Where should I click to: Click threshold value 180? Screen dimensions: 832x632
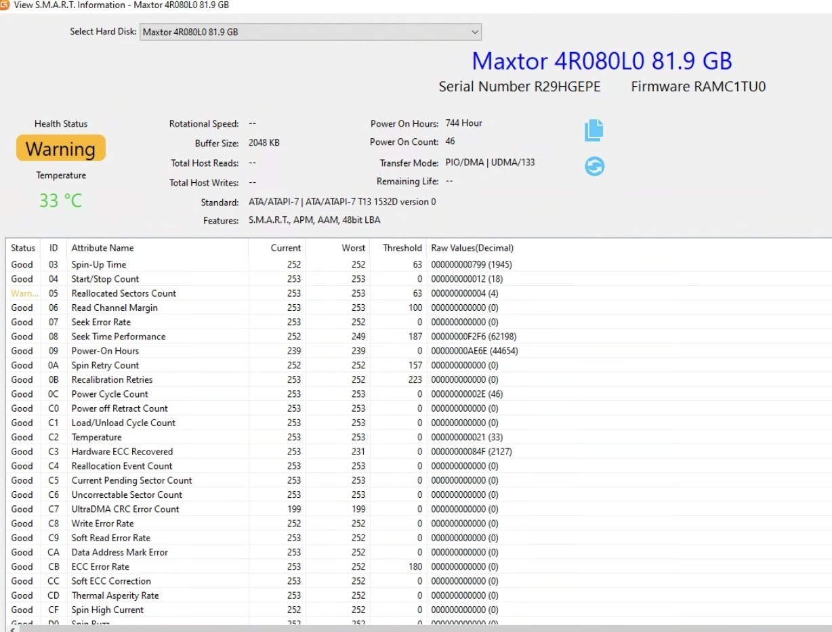point(415,567)
